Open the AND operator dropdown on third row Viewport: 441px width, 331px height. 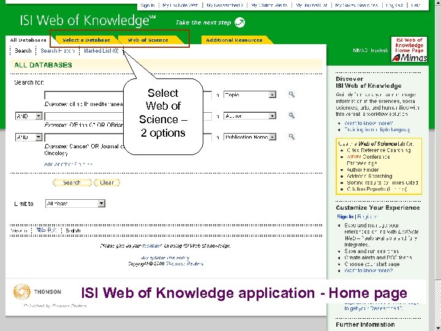29,137
